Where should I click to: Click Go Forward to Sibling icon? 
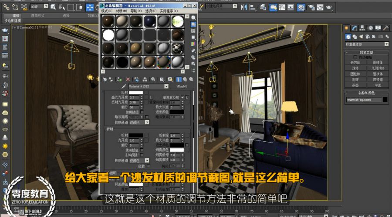click(x=191, y=80)
